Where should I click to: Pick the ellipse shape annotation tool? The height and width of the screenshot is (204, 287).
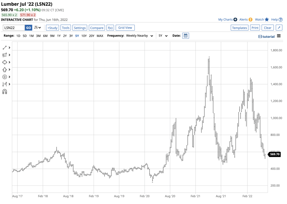pyautogui.click(x=4, y=62)
